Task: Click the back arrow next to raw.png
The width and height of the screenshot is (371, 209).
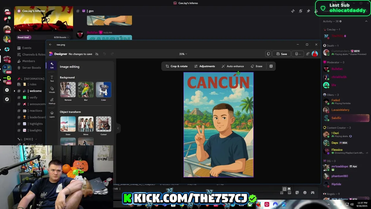Action: coord(50,45)
